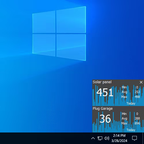This screenshot has height=144, width=144.
Task: Click Solar panel Max value 498
Action: (137, 97)
